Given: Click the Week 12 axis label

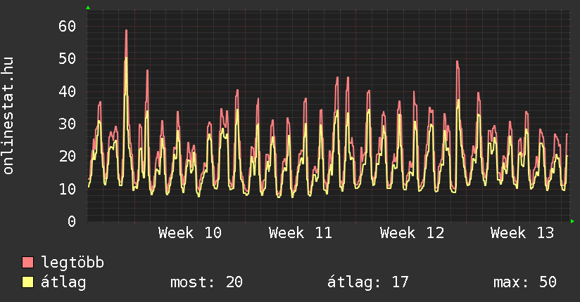Looking at the screenshot, I should [412, 233].
